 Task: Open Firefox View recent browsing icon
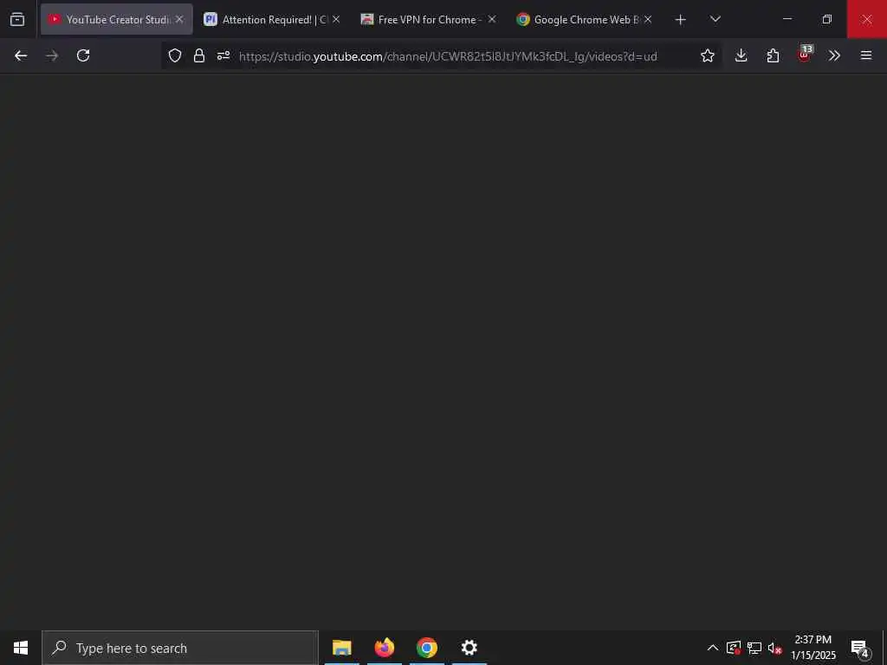tap(17, 19)
